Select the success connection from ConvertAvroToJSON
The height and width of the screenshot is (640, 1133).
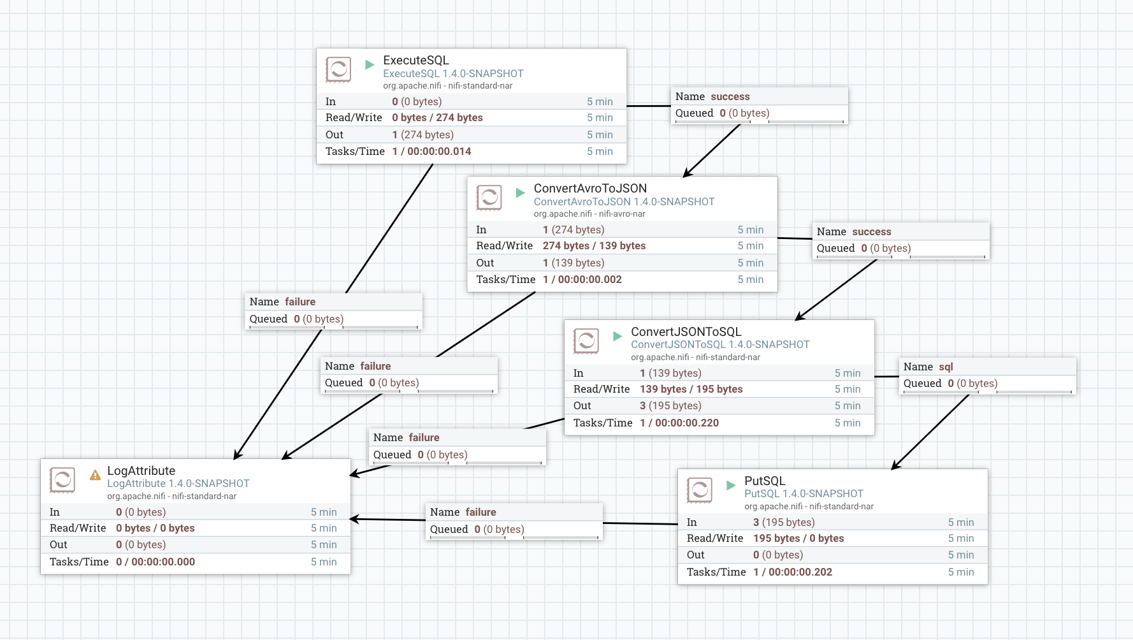pyautogui.click(x=901, y=240)
